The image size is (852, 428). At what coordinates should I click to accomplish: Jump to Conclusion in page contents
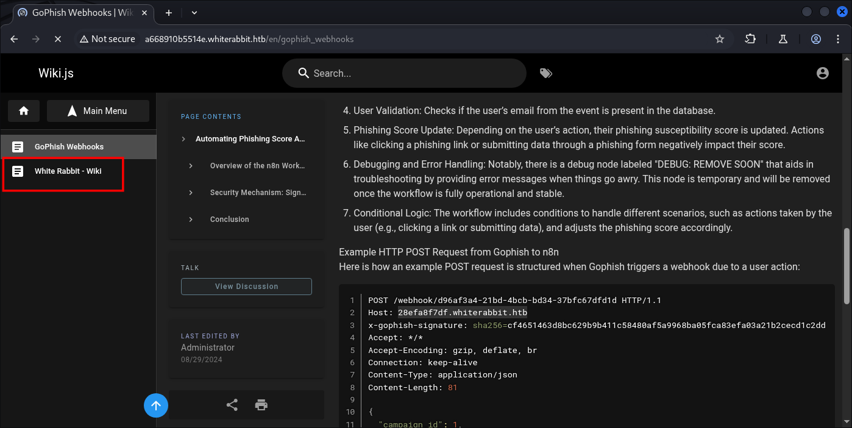(229, 219)
